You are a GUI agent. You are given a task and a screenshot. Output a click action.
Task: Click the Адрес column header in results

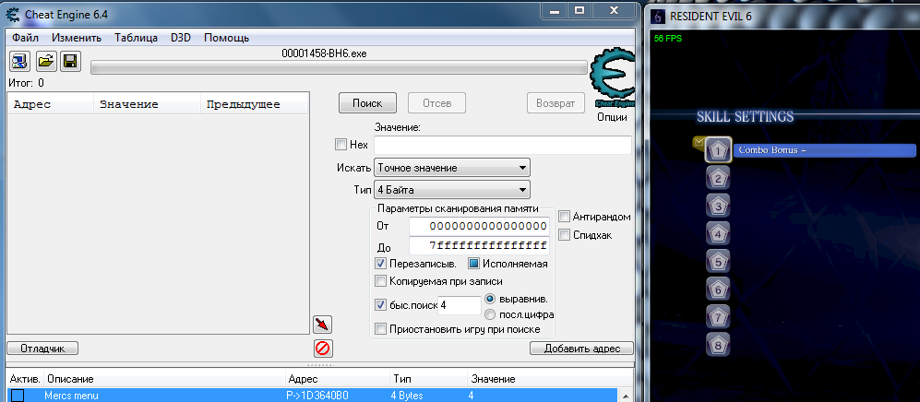(x=51, y=105)
